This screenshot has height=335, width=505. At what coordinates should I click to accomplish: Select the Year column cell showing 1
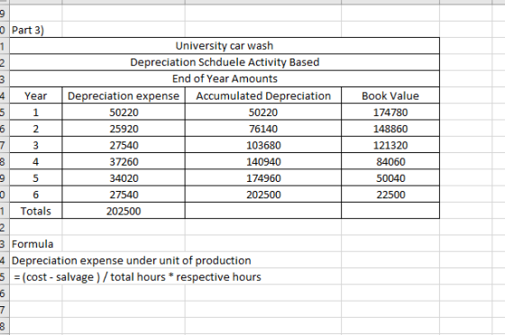[36, 113]
